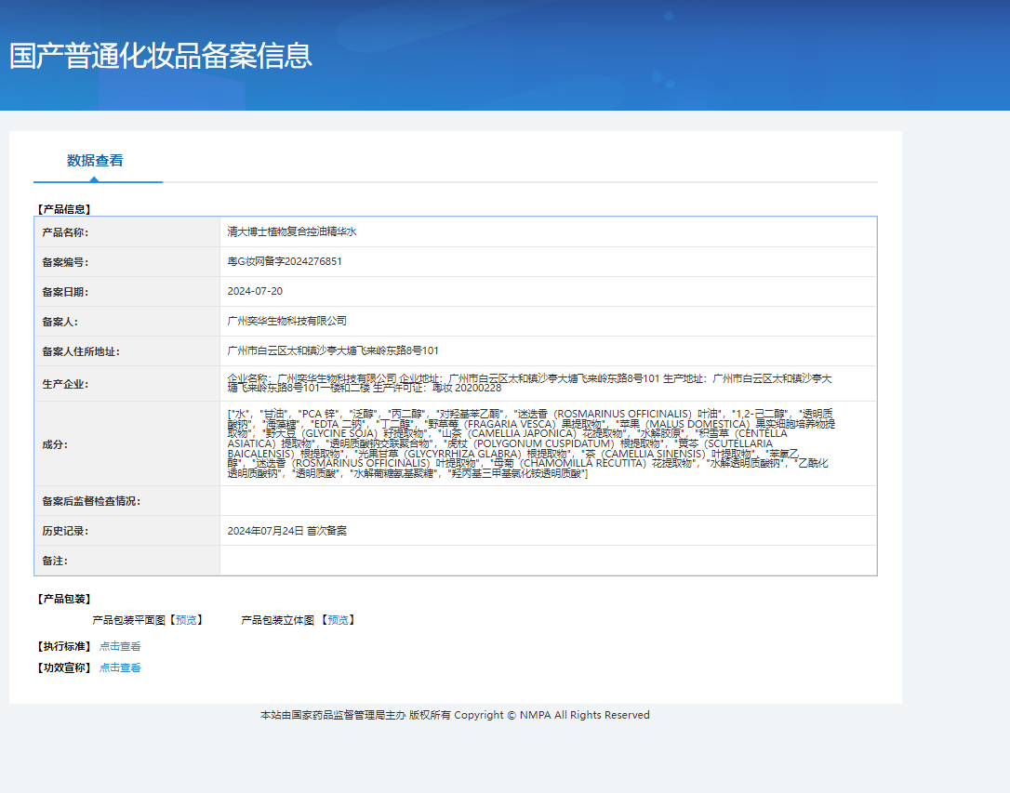Viewport: 1010px width, 793px height.
Task: Click 预览 link for 产品包装立体图
Action: coord(338,620)
